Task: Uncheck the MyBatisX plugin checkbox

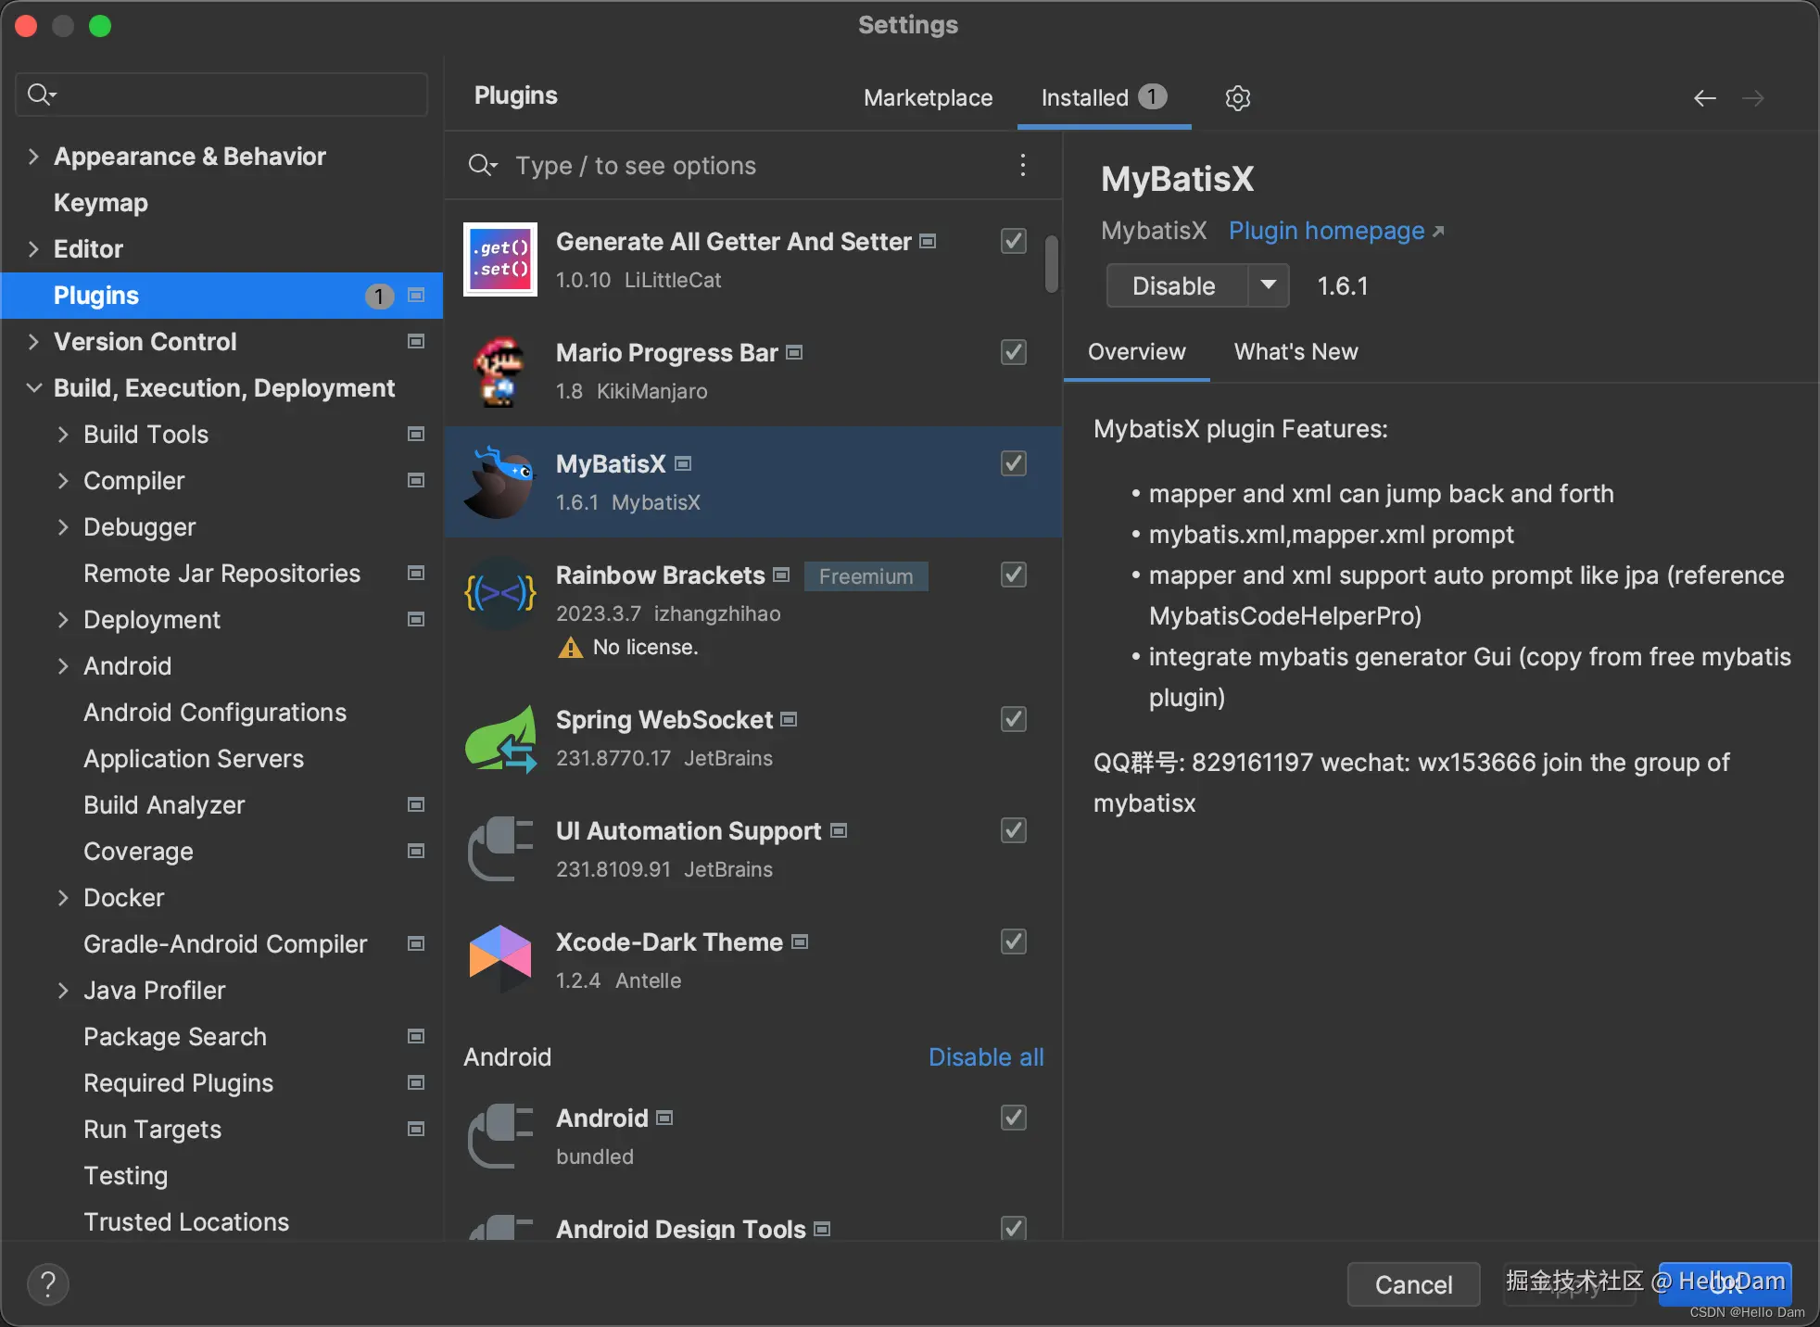Action: [x=1014, y=463]
